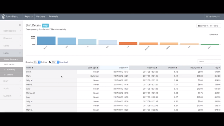Click the hourly rate $7.75

(200, 93)
